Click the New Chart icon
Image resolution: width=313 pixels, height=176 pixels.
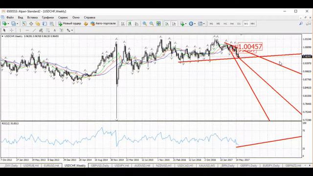tap(4, 24)
